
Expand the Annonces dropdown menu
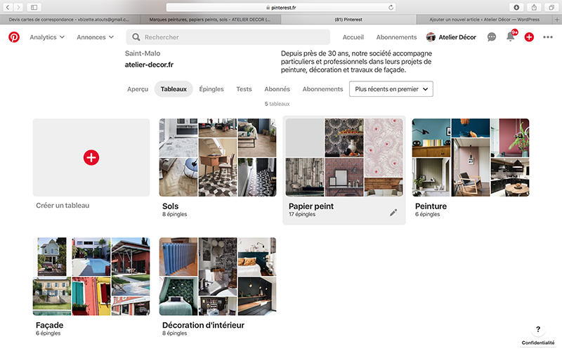point(96,37)
